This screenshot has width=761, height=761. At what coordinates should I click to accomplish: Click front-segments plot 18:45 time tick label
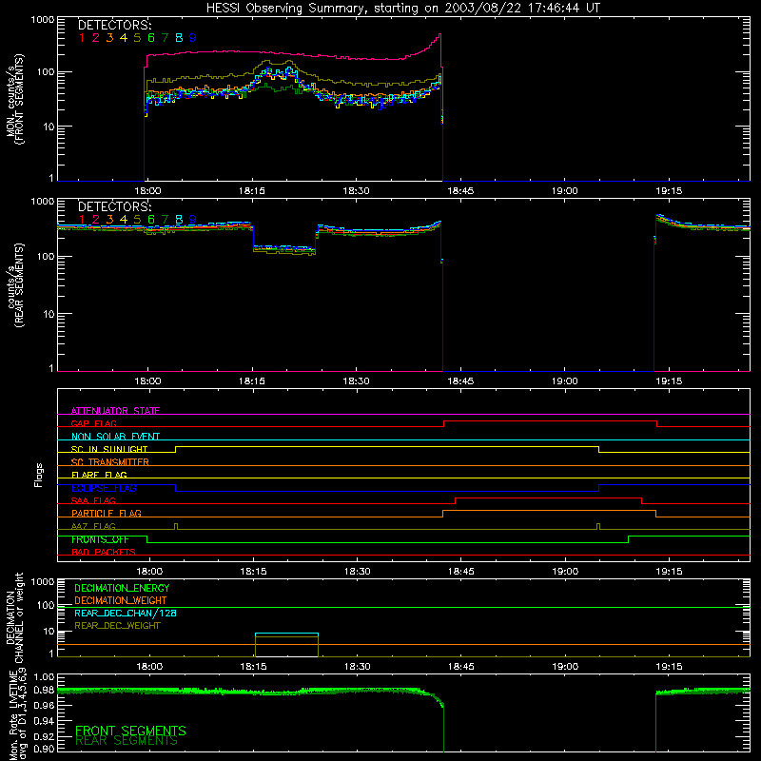(x=460, y=191)
